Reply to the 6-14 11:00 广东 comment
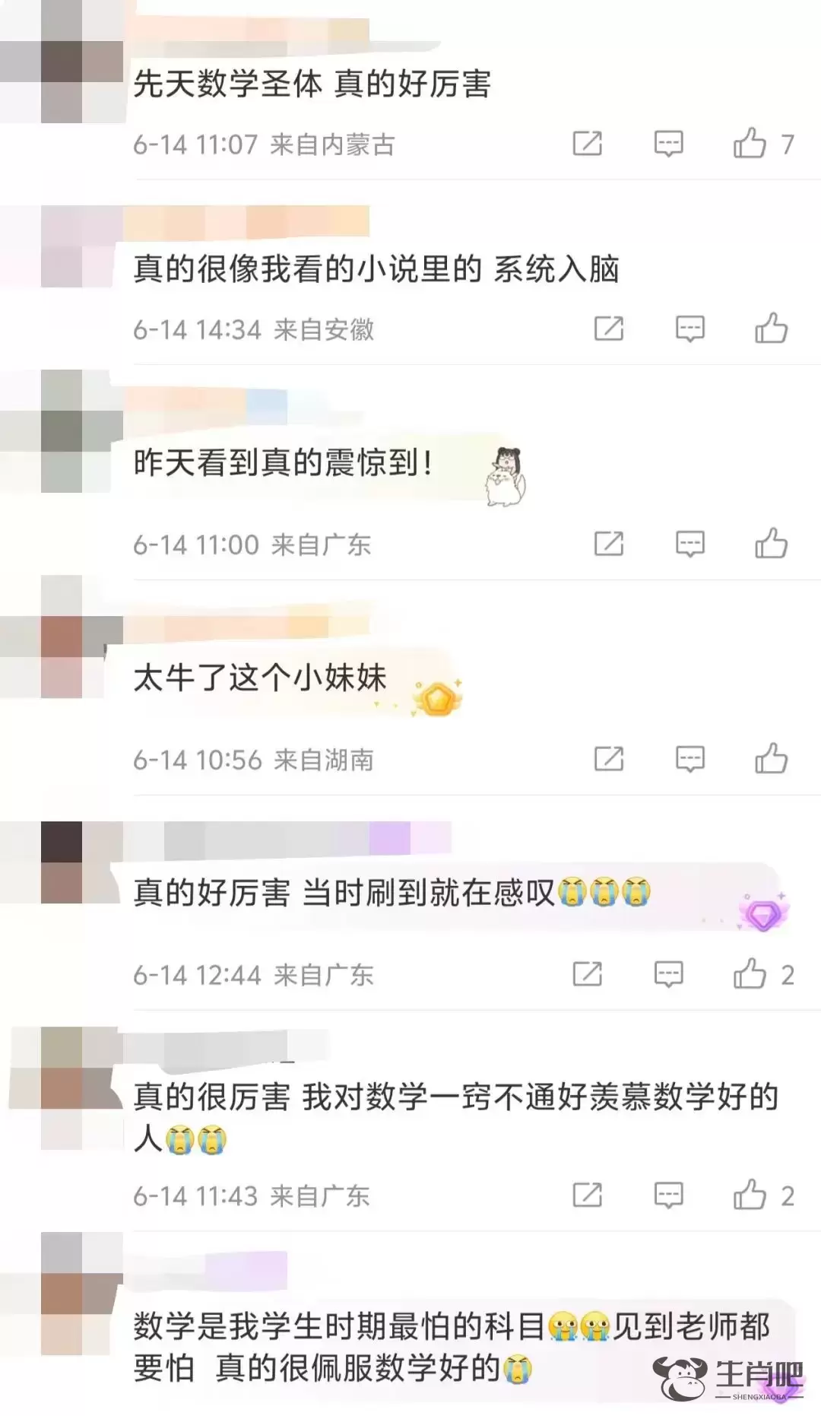Viewport: 821px width, 1416px height. coord(689,544)
